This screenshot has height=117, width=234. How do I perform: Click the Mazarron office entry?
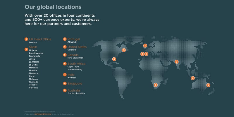pos(34,73)
